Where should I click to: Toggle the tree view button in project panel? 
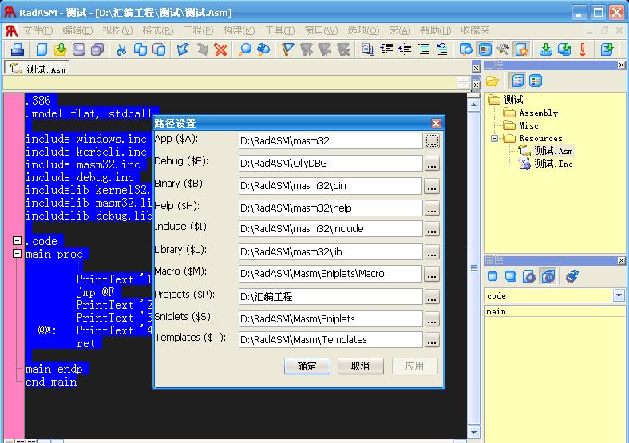517,81
